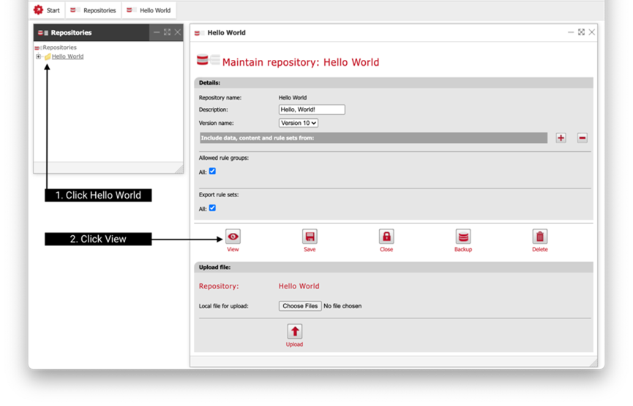The height and width of the screenshot is (406, 633).
Task: Expand the Hello World tree node
Action: tap(39, 57)
